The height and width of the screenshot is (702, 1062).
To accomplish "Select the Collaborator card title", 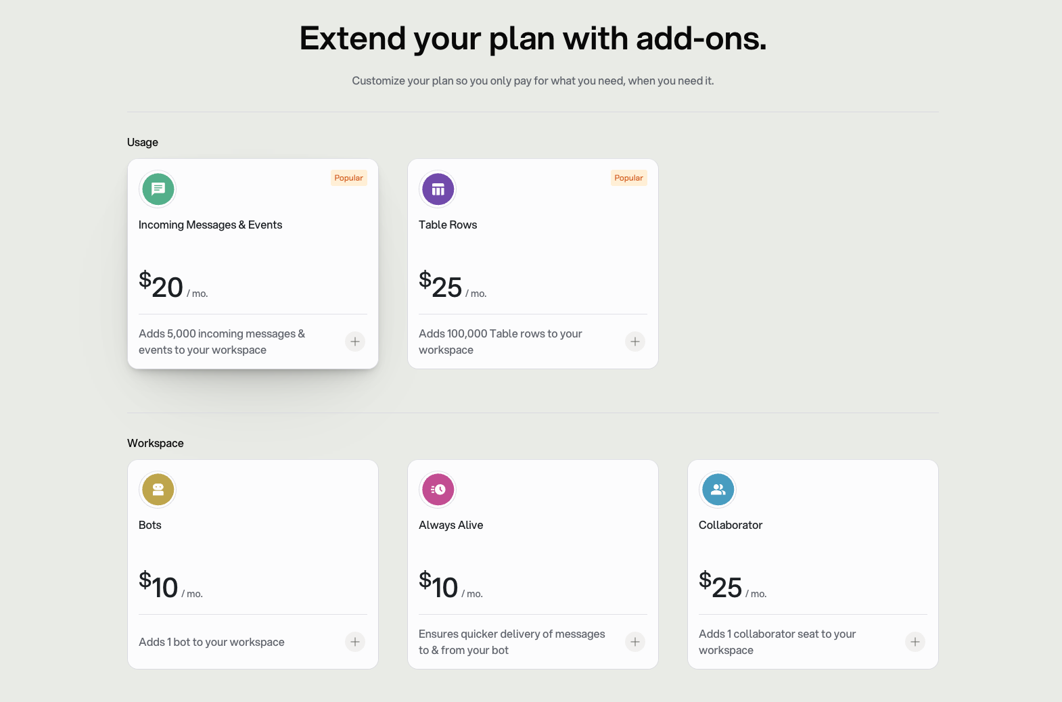I will click(x=731, y=525).
